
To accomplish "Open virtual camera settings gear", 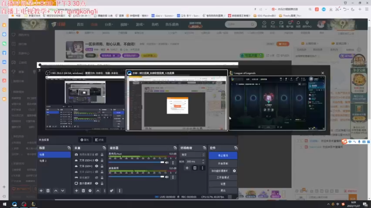I will click(x=234, y=171).
